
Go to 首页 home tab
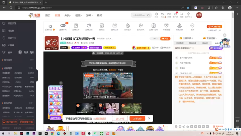pos(48,15)
